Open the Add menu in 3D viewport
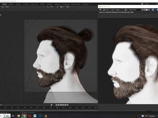This screenshot has height=118, width=158. [x=3, y=7]
